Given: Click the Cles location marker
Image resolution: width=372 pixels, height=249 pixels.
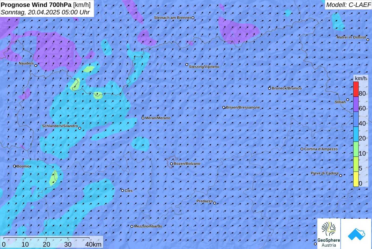Looking at the screenshot, I should 122,191.
